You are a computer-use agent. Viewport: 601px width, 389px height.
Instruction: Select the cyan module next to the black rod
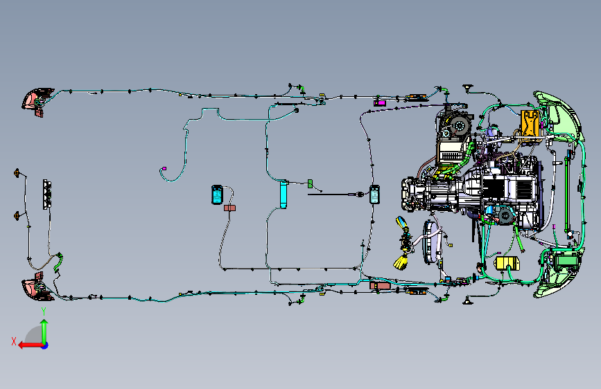[x=374, y=194]
